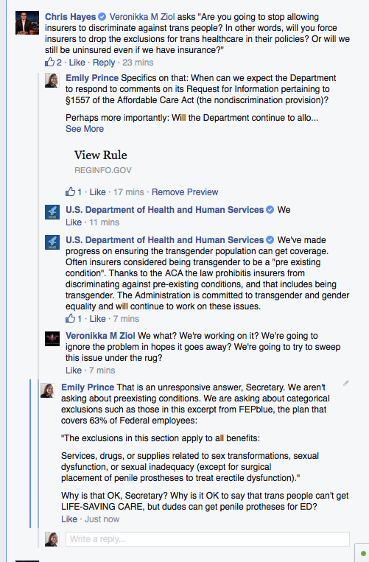Image resolution: width=369 pixels, height=562 pixels.
Task: Click the pencil edit icon on latest comment
Action: click(x=345, y=383)
